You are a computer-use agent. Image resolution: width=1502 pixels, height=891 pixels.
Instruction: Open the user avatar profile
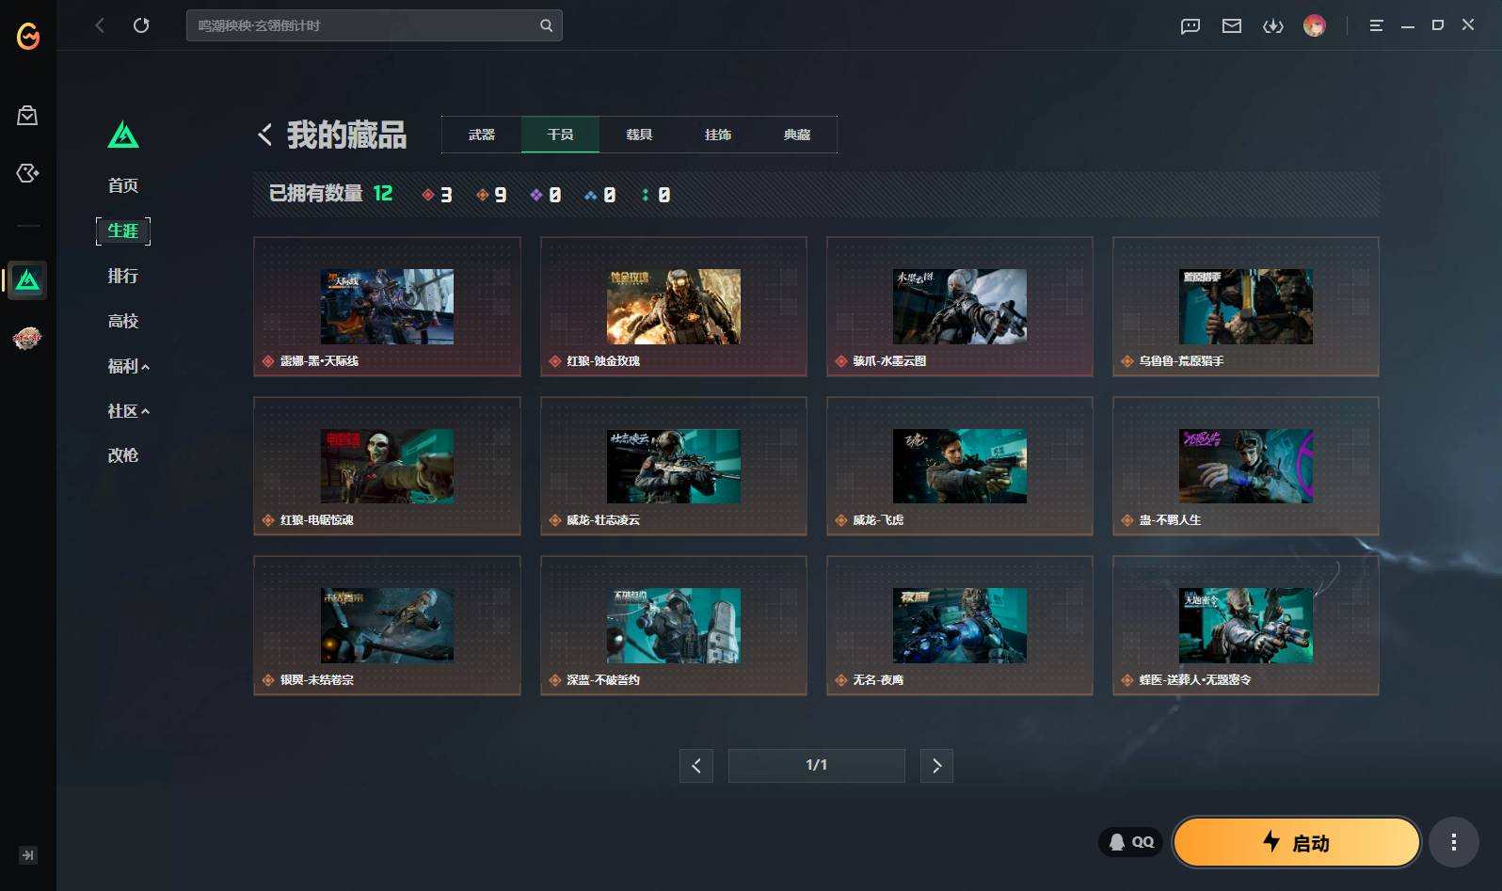(x=1315, y=25)
